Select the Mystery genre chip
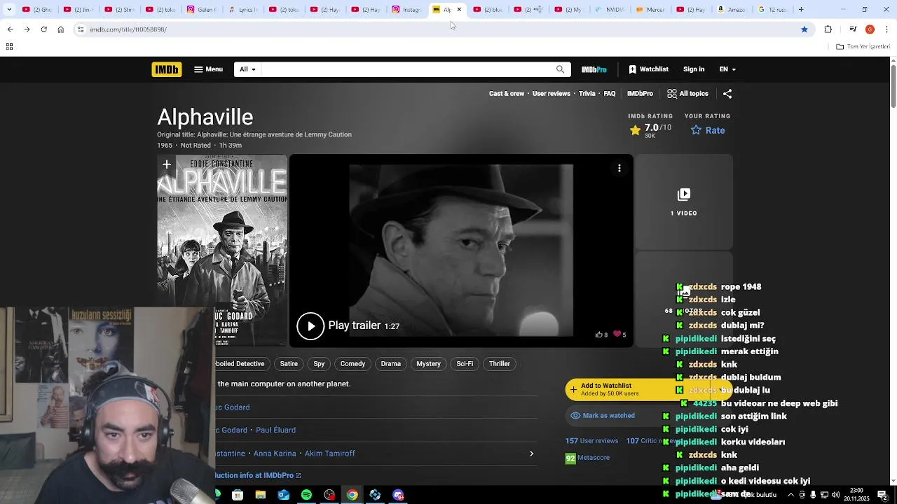 428,364
